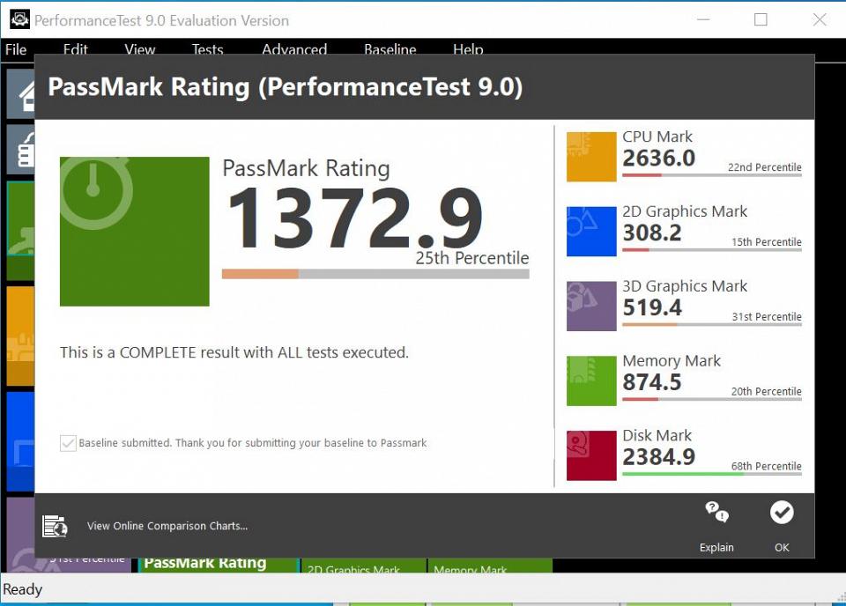The image size is (846, 606).
Task: Click the orange CPU Mark icon
Action: [591, 157]
